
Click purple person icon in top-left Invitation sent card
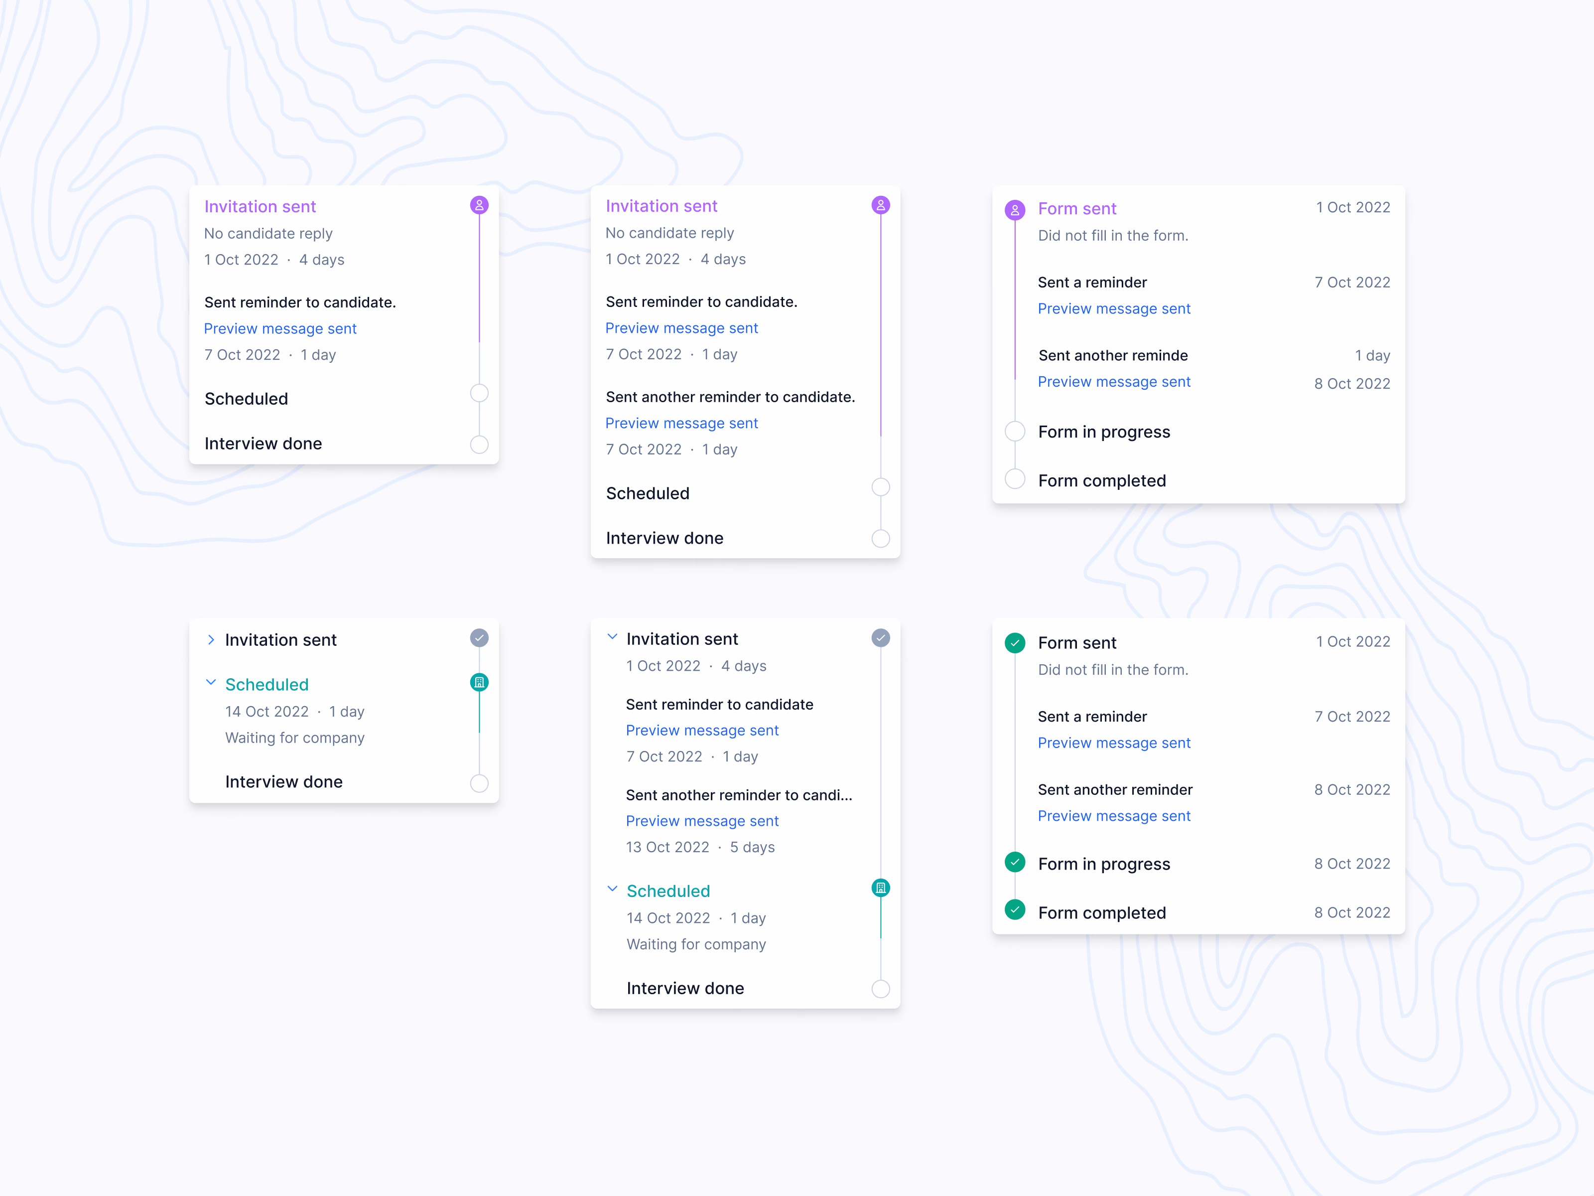pyautogui.click(x=479, y=205)
